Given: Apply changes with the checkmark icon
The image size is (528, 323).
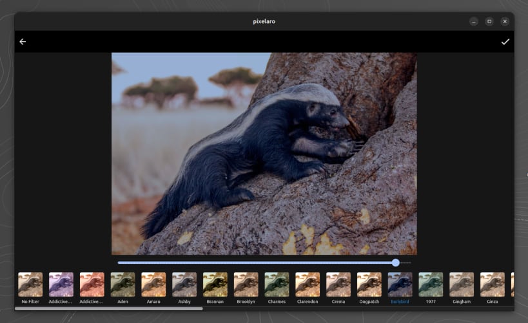Looking at the screenshot, I should (505, 42).
